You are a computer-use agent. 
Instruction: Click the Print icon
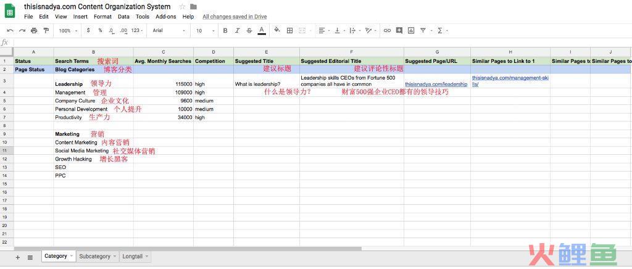point(34,31)
